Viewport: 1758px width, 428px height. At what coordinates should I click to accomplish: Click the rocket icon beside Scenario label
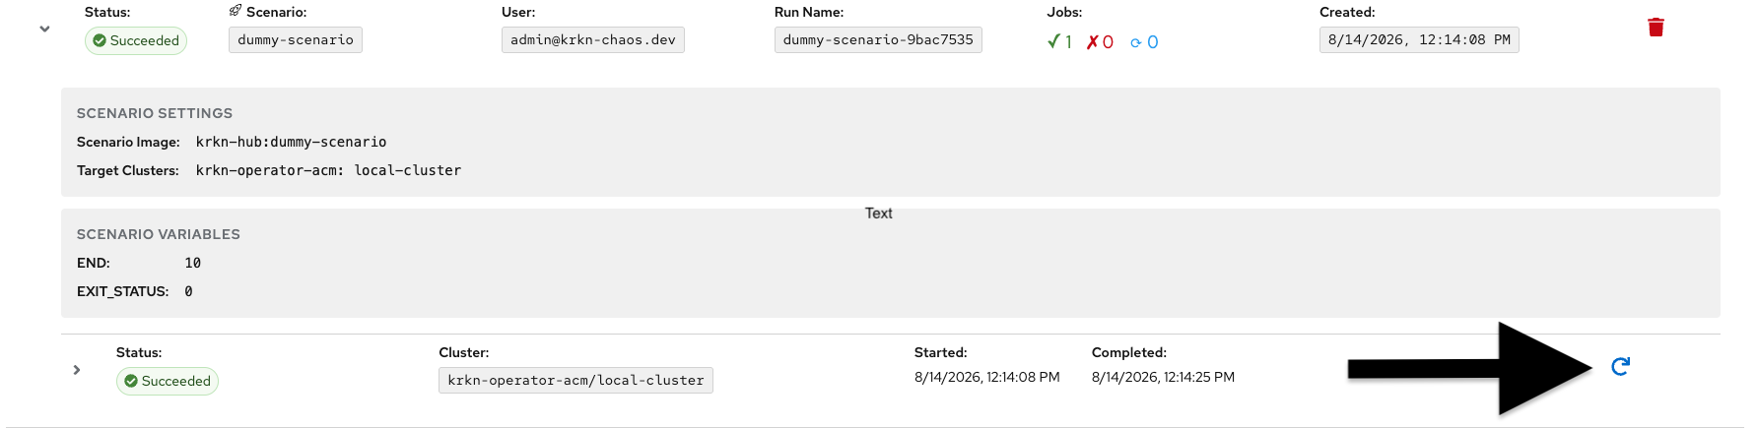point(236,11)
